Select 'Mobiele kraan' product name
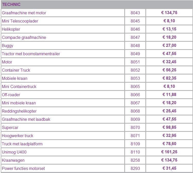Image resolution: width=193 pixels, height=173 pixels. (14, 79)
